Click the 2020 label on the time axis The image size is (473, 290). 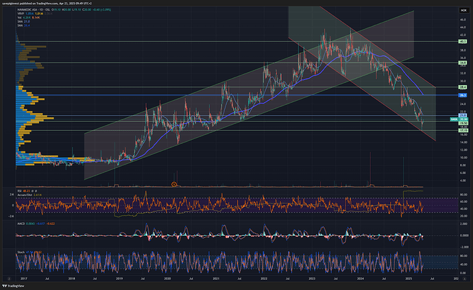tap(167, 278)
